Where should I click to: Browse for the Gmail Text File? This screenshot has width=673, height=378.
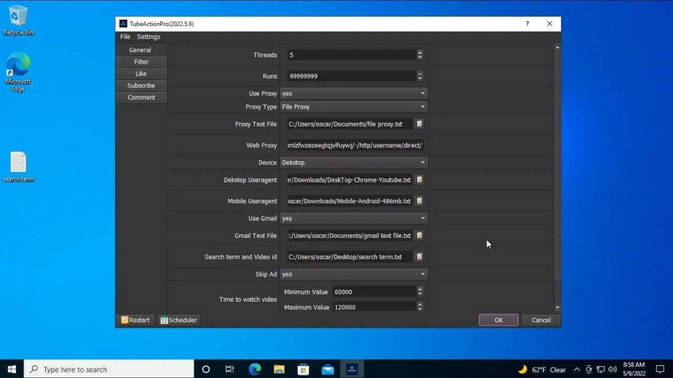(419, 236)
